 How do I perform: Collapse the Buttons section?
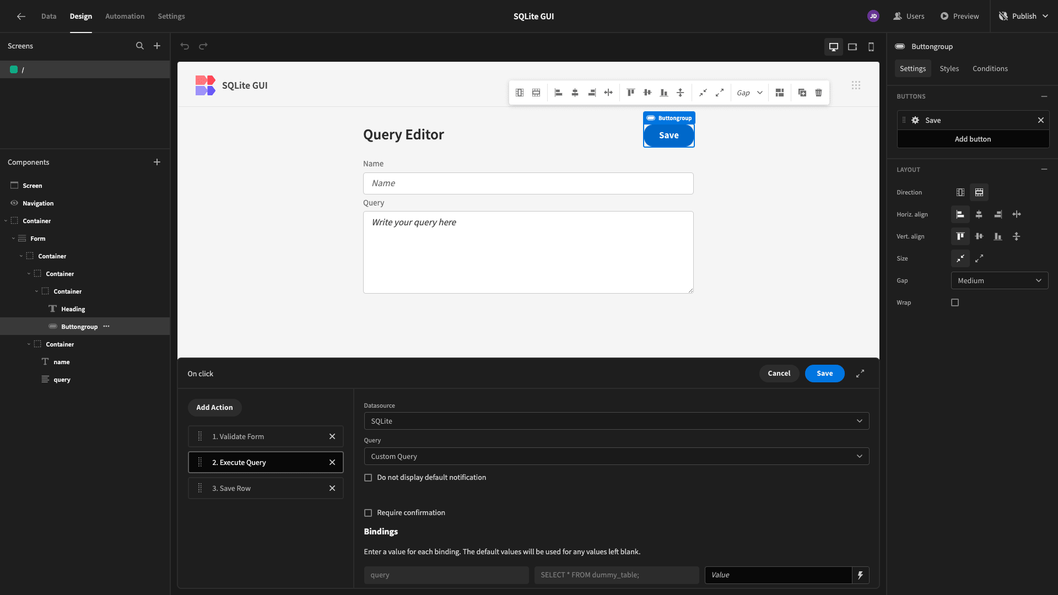(1044, 96)
